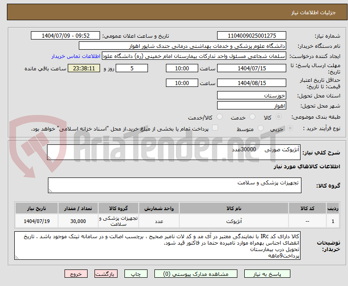Click the response deadline time field 10:00
348x286 pixels.
click(x=182, y=68)
